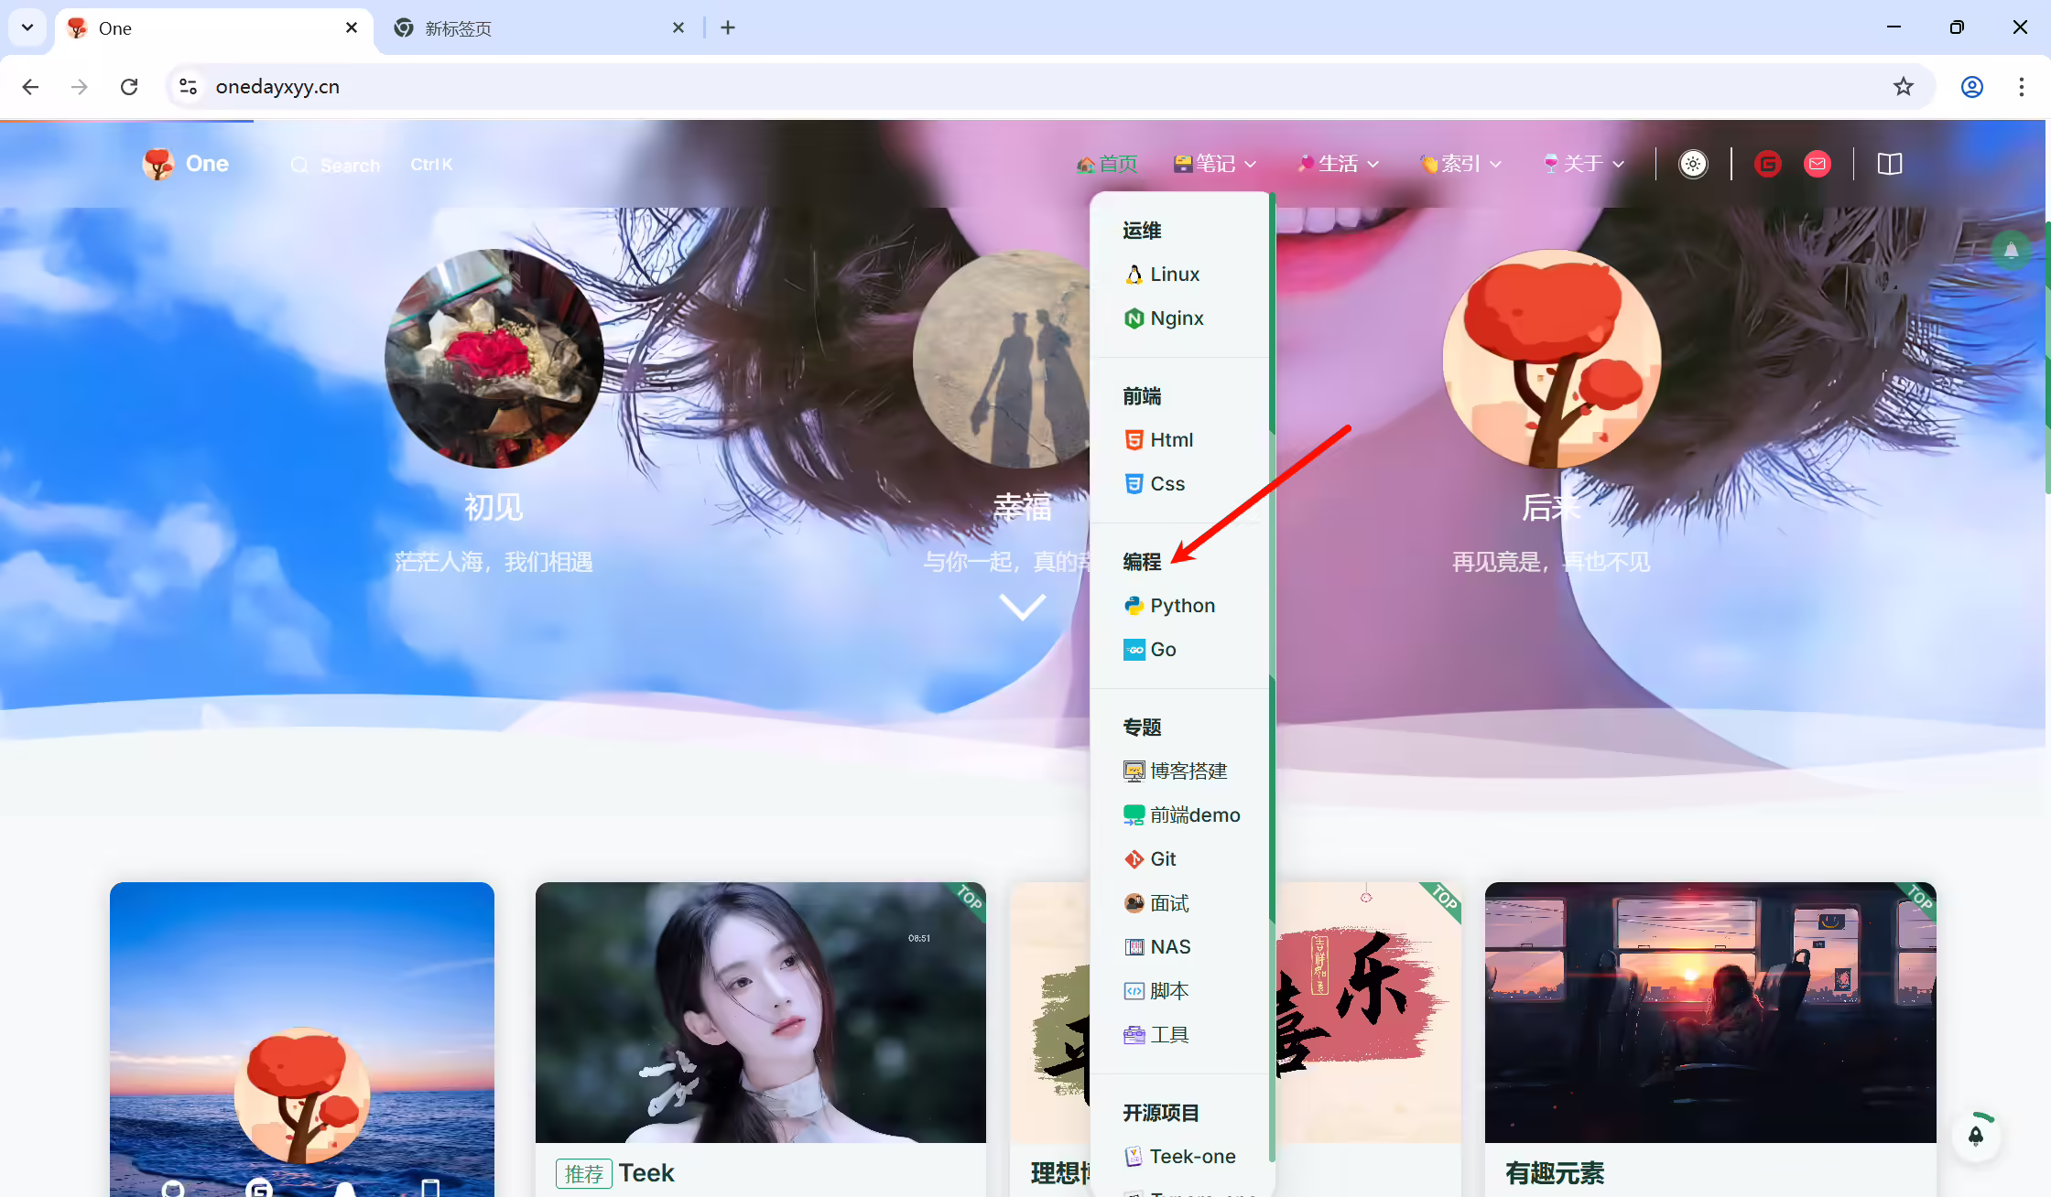The height and width of the screenshot is (1197, 2051).
Task: Click the rocket back-to-top button
Action: [1976, 1136]
